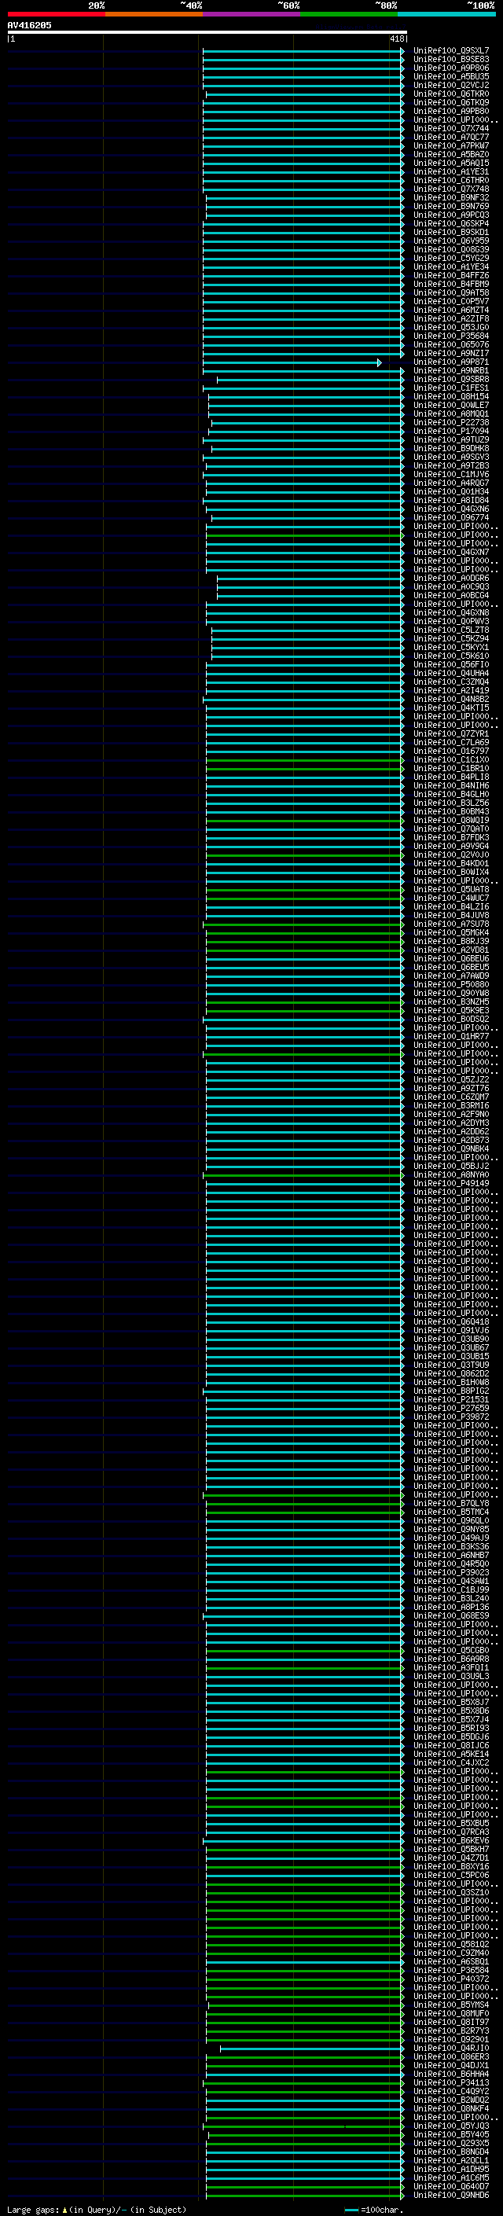The image size is (503, 2216).
Task: Open hit UniRef100_Q4UHA4
Action: [x=450, y=673]
